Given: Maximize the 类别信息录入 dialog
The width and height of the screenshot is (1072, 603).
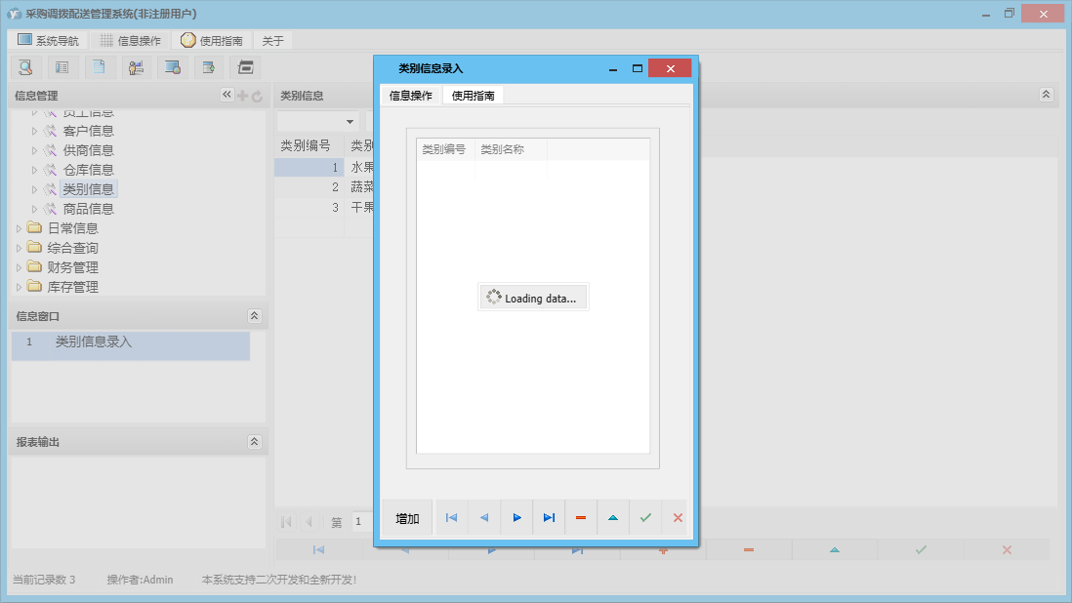Looking at the screenshot, I should (x=638, y=68).
